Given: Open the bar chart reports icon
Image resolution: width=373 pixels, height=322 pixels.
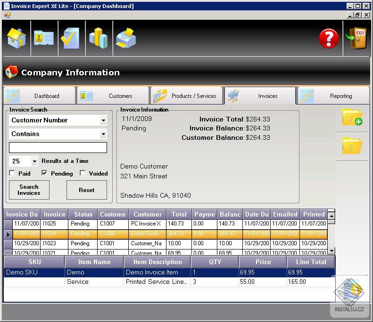Looking at the screenshot, I should [98, 38].
